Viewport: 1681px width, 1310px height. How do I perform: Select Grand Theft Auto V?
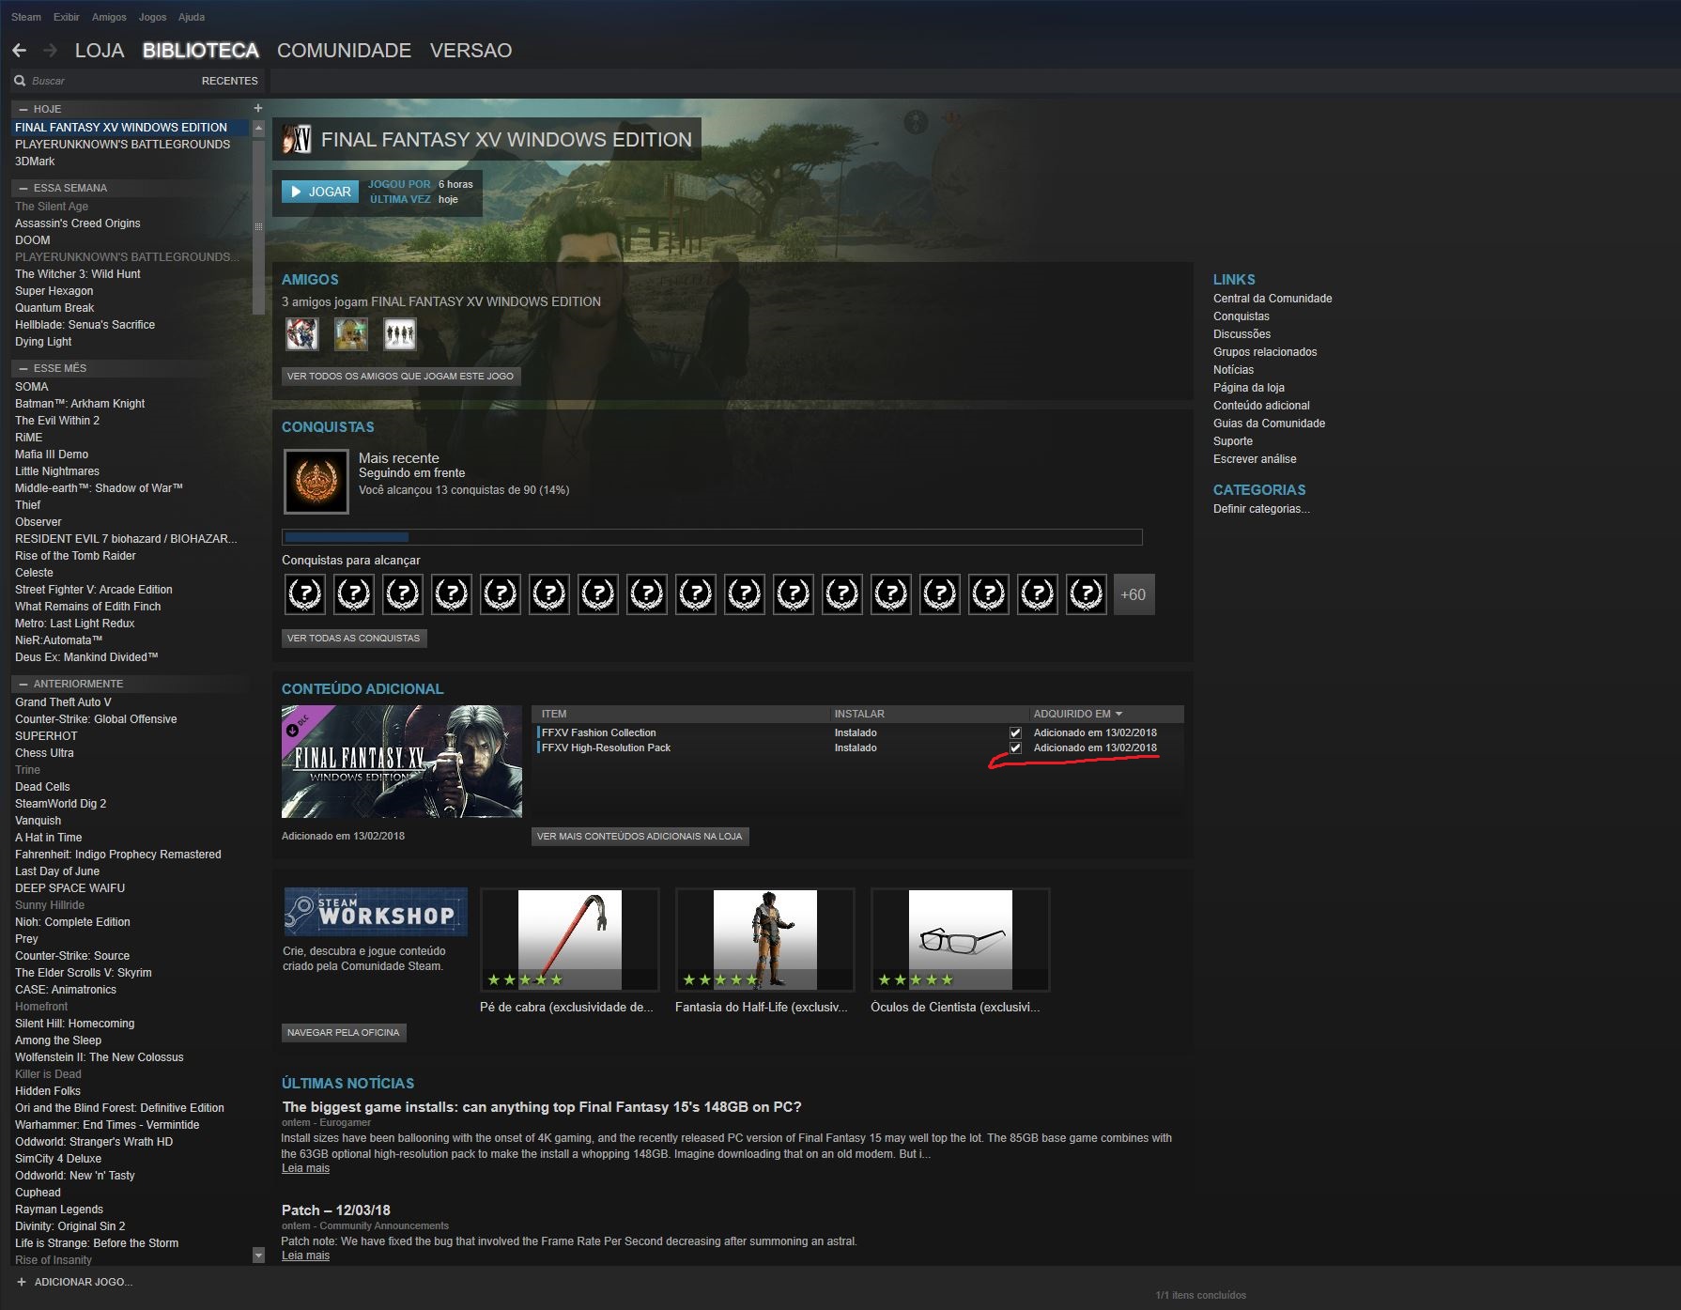click(x=63, y=702)
